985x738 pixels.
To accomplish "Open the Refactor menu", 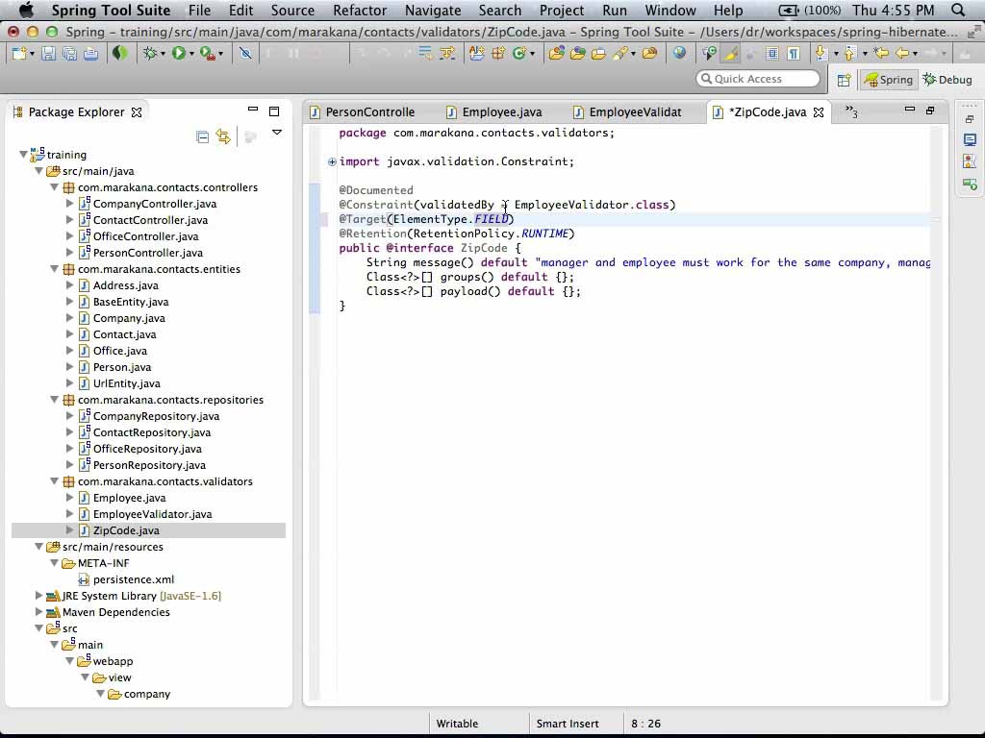I will [360, 10].
